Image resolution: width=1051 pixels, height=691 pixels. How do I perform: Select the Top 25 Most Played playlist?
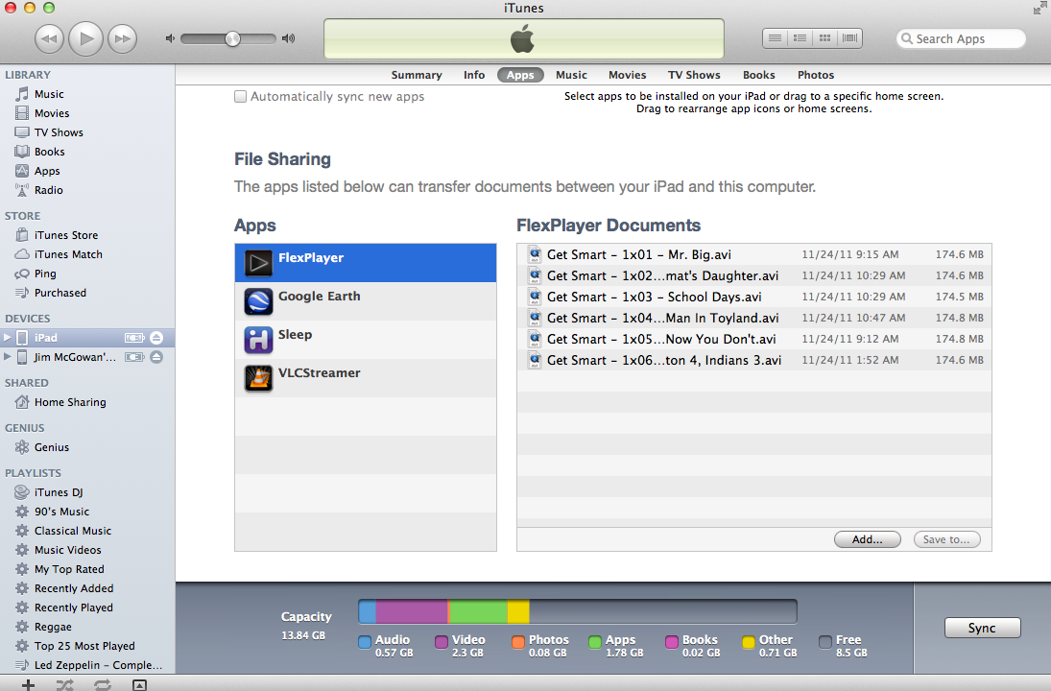(87, 646)
